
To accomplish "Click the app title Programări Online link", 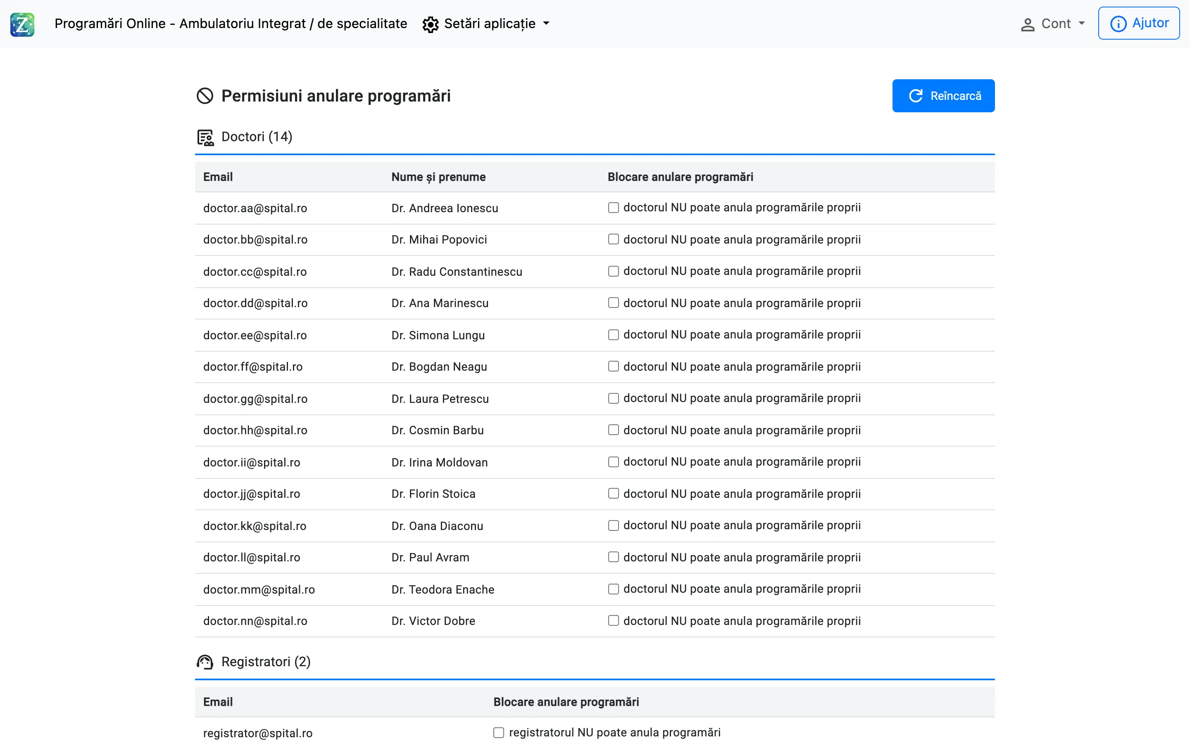I will pyautogui.click(x=231, y=24).
